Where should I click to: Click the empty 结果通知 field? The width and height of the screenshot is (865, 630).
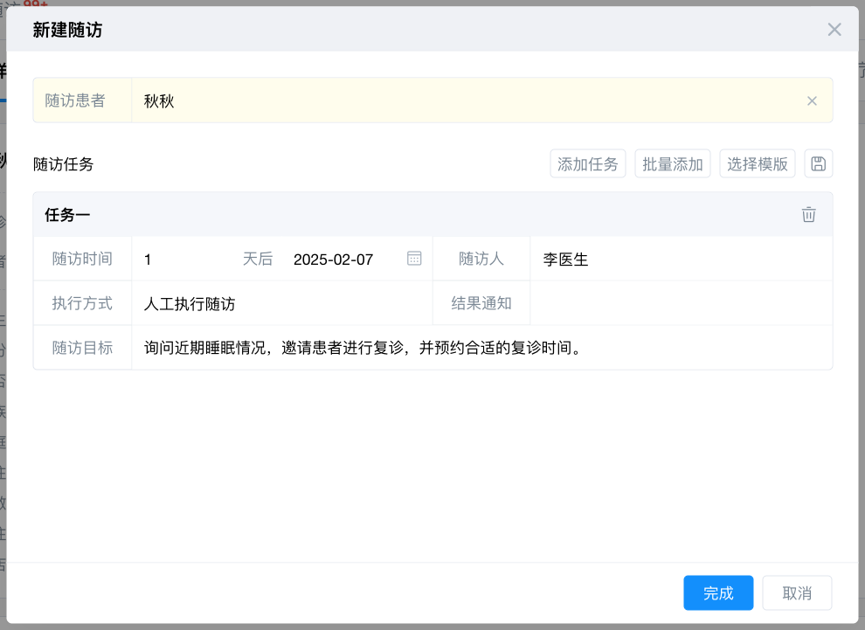pyautogui.click(x=680, y=304)
